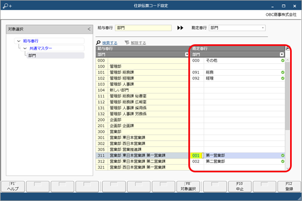The image size is (302, 201).
Task: Click the F1 ヘルプ button
Action: [x=13, y=186]
